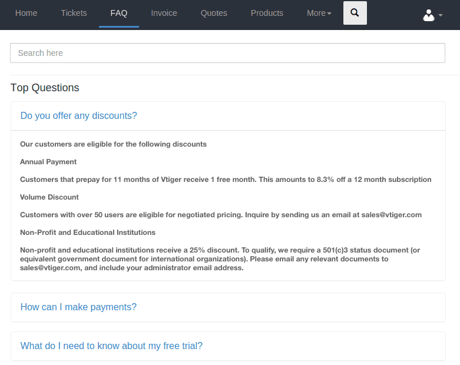Click the discounts intro sentence text
Image resolution: width=460 pixels, height=365 pixels.
pyautogui.click(x=113, y=144)
